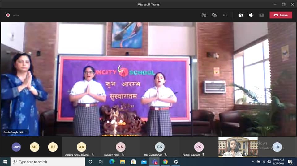Screen dimensions: 297x166
Task: Leave the meeting
Action: tap(281, 15)
